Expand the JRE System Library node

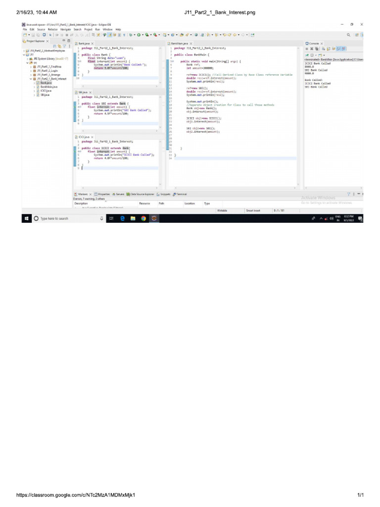pos(27,59)
